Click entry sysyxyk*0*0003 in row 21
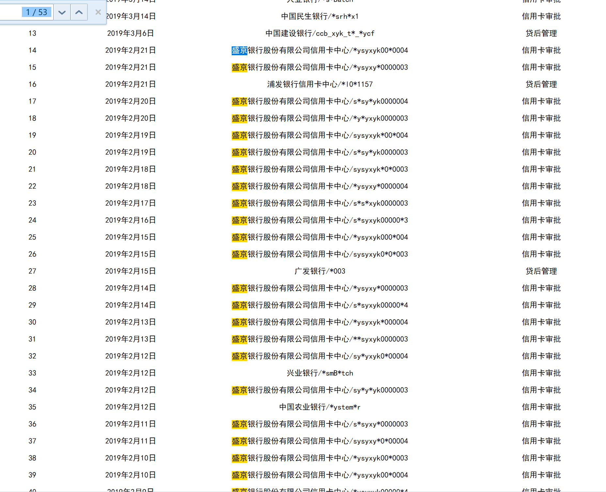 320,169
